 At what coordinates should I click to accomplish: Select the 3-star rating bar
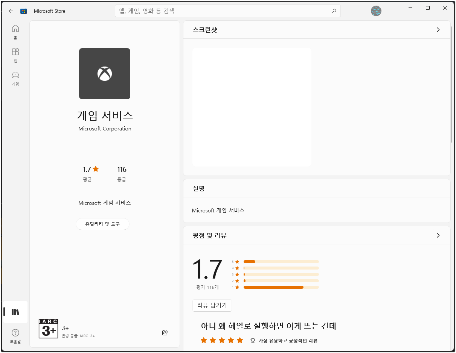click(281, 274)
